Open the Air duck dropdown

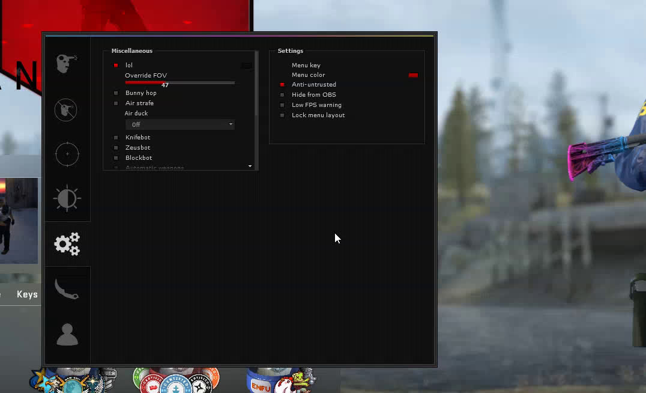(x=180, y=124)
